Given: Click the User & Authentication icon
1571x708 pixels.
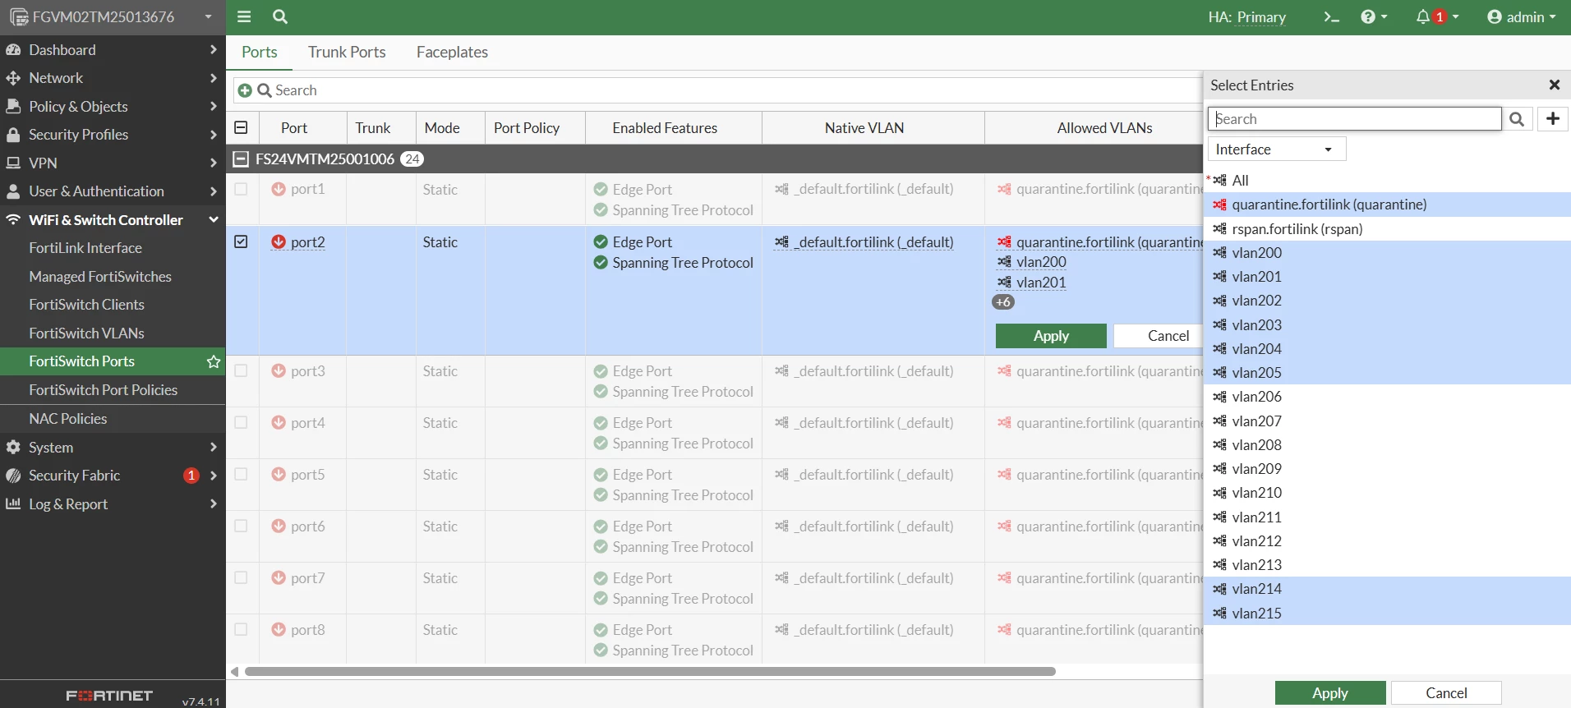Looking at the screenshot, I should pos(13,191).
